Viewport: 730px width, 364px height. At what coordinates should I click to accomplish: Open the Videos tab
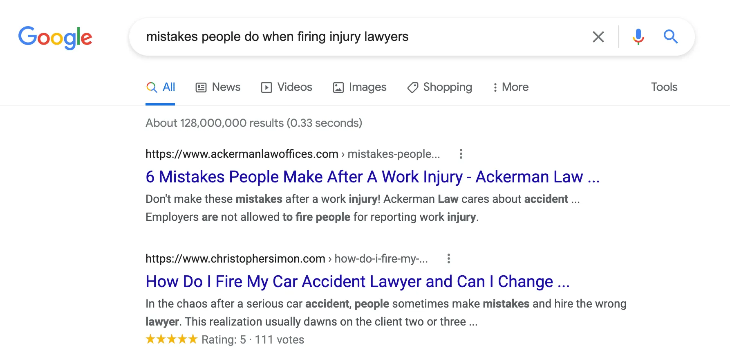[287, 87]
